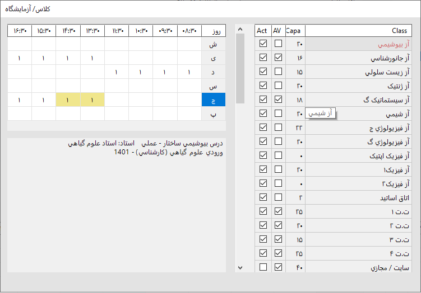Click the آز فیزیک اپتیک class row
Image resolution: width=421 pixels, height=293 pixels.
359,155
